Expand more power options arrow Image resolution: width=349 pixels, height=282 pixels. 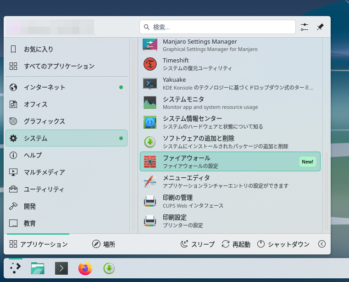[322, 244]
